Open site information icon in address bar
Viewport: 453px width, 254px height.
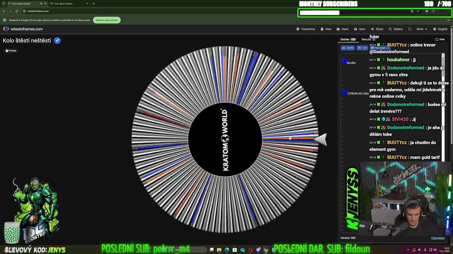[x=24, y=11]
